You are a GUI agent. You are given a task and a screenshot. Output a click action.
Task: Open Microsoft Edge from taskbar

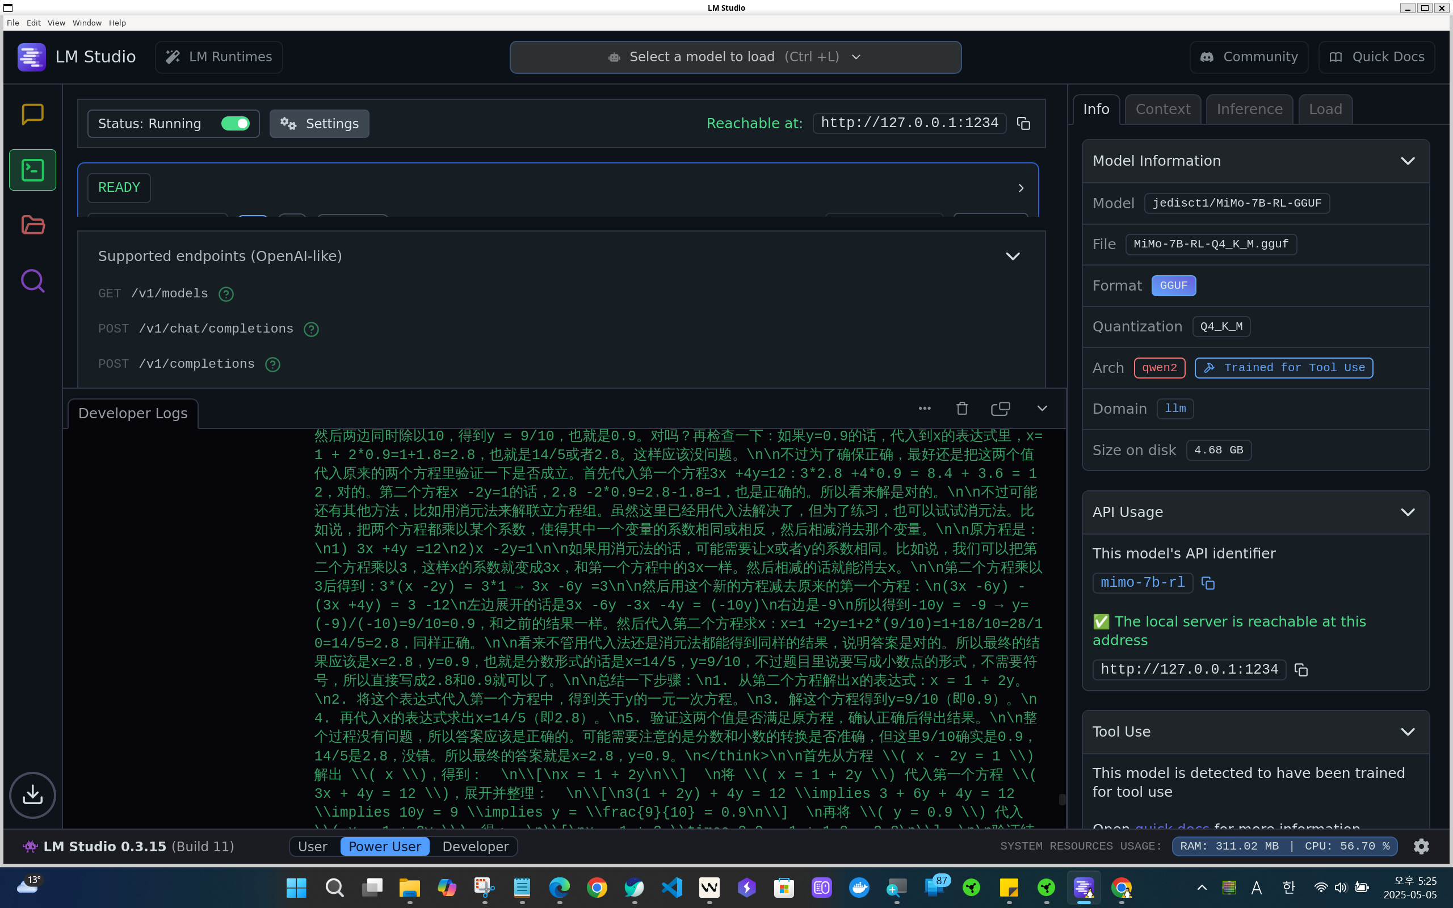click(x=560, y=888)
